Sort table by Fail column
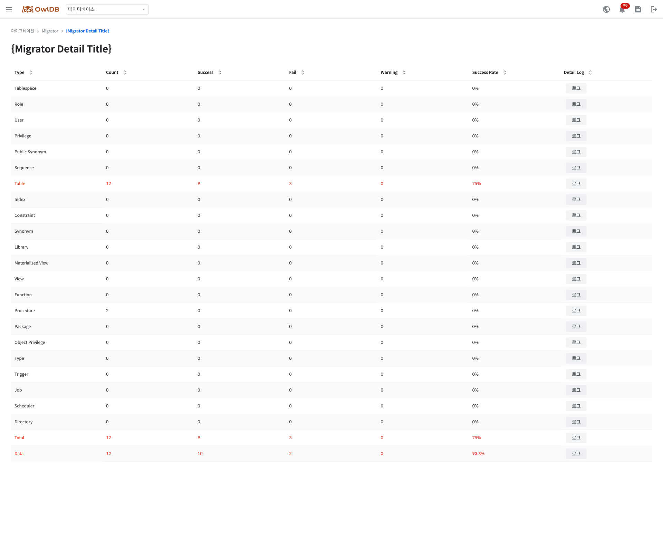Image resolution: width=663 pixels, height=559 pixels. click(302, 73)
